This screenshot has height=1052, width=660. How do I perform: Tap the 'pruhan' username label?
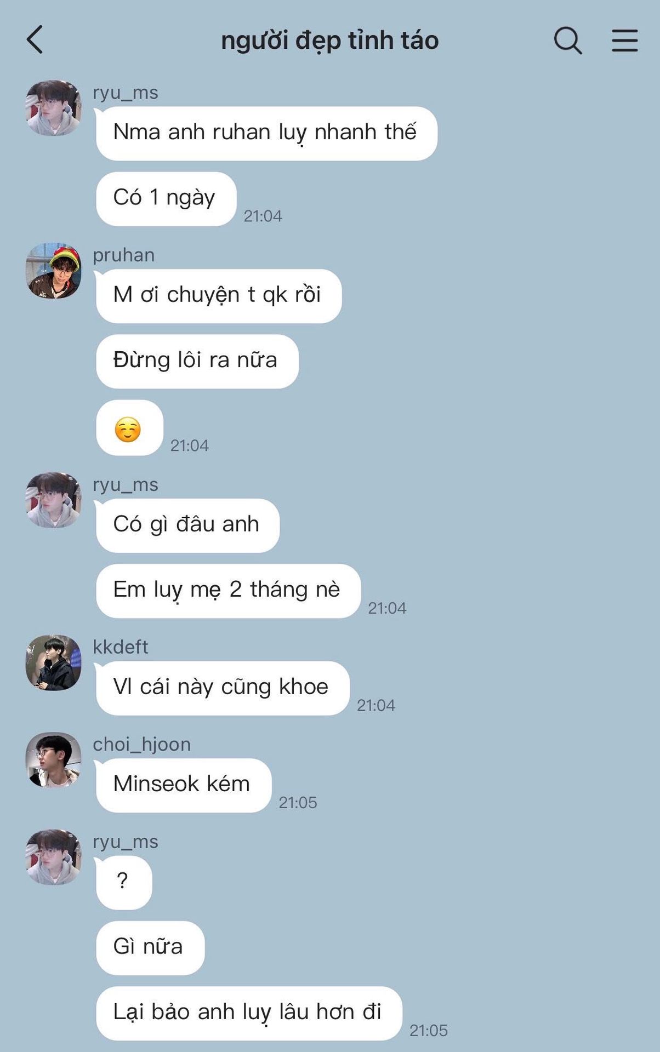124,255
